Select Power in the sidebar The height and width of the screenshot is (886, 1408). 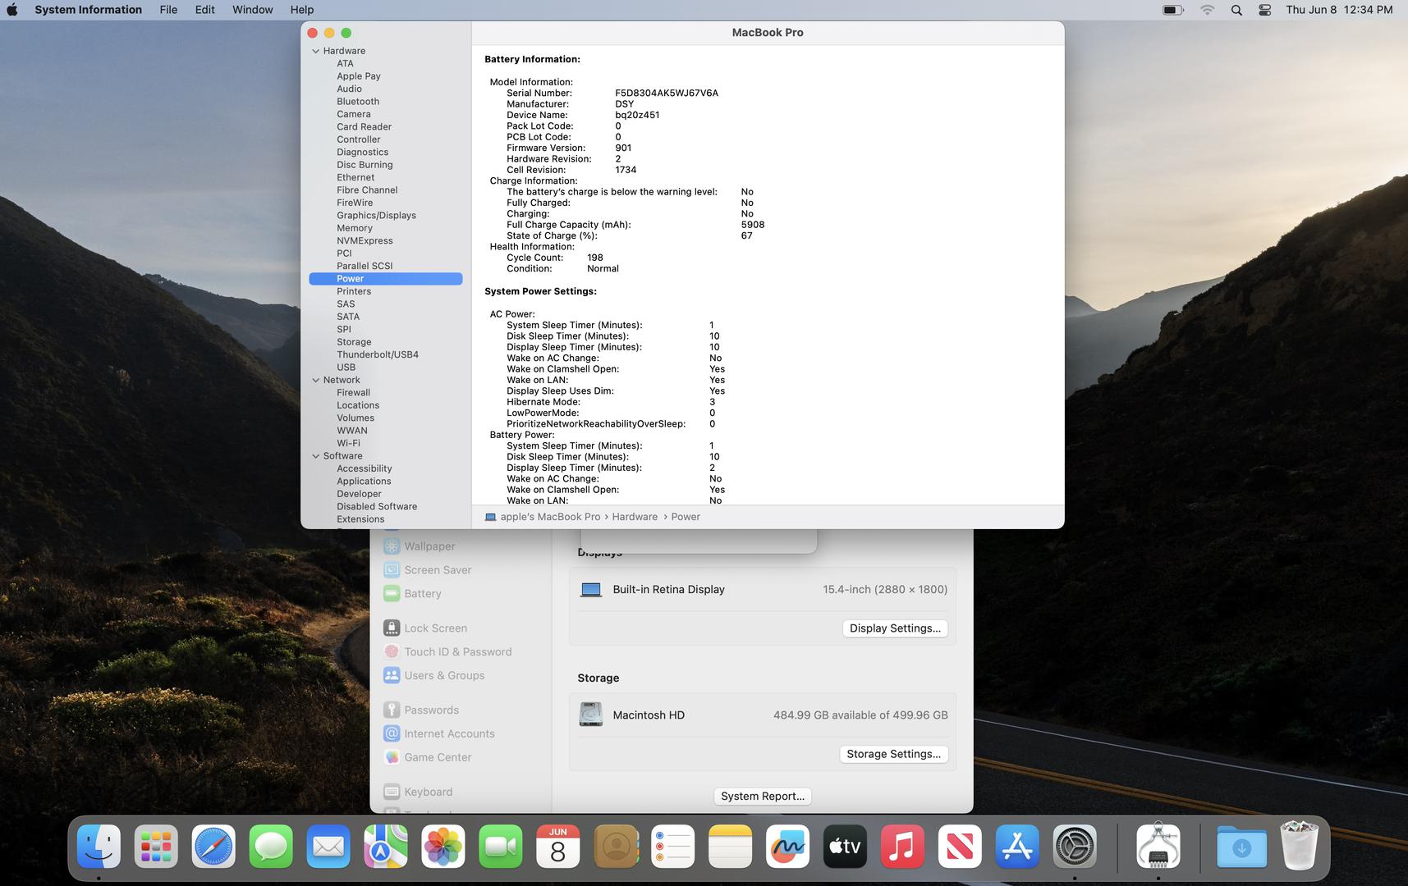pos(386,279)
